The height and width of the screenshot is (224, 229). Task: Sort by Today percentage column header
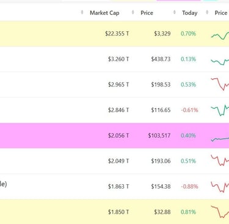[190, 13]
